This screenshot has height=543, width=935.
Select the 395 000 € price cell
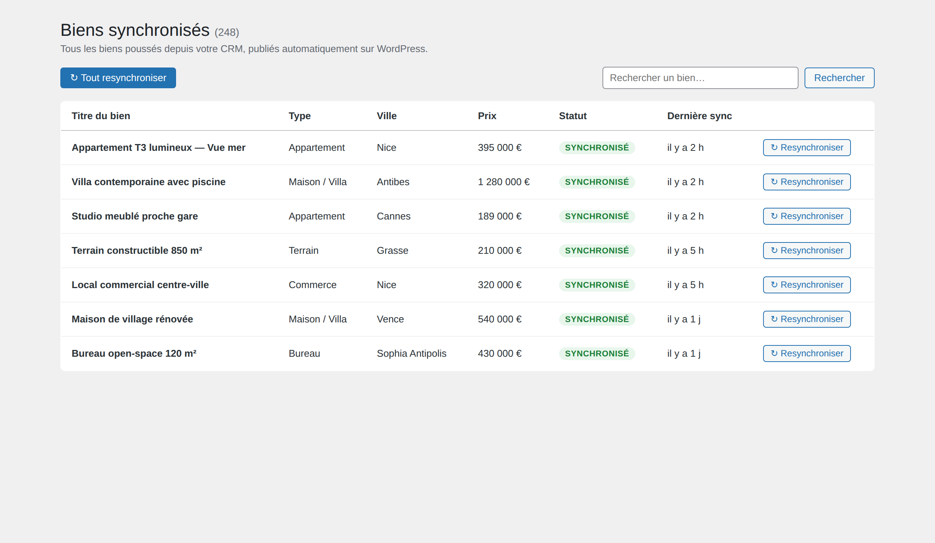[x=500, y=147]
